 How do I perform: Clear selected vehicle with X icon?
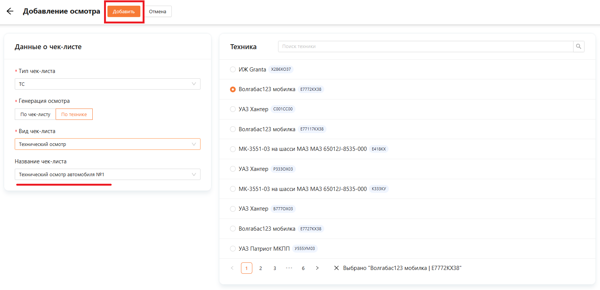pyautogui.click(x=336, y=268)
